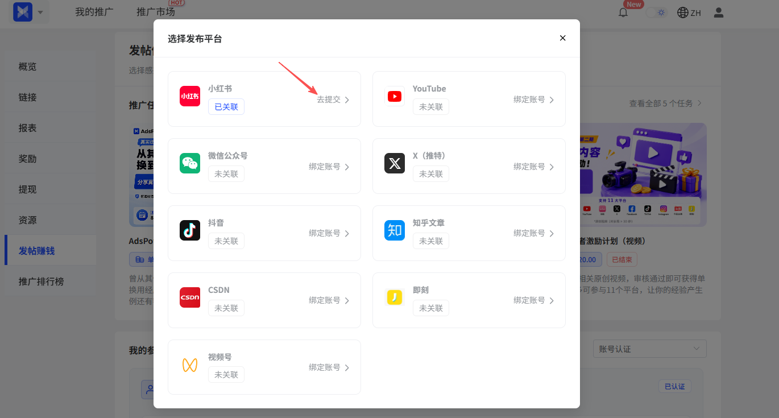779x418 pixels.
Task: Select 链接 in sidebar
Action: [x=50, y=97]
